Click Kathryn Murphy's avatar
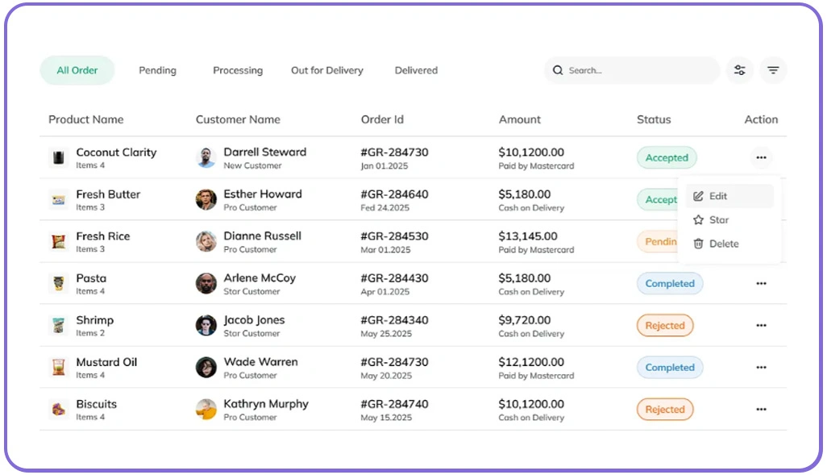 pos(206,409)
